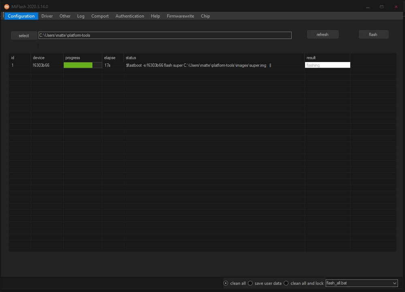Maximize the MiFlash window
The image size is (405, 292).
click(382, 7)
